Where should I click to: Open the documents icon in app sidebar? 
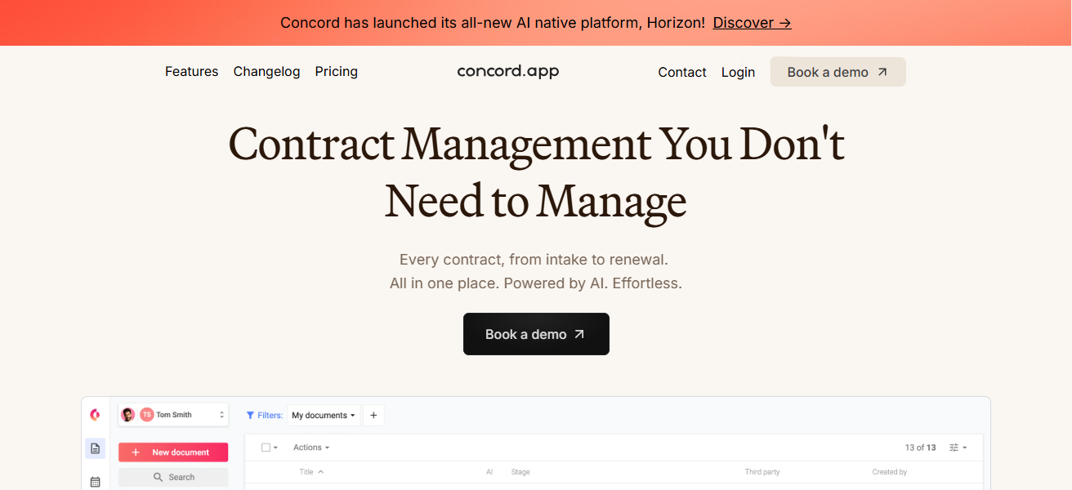[95, 448]
